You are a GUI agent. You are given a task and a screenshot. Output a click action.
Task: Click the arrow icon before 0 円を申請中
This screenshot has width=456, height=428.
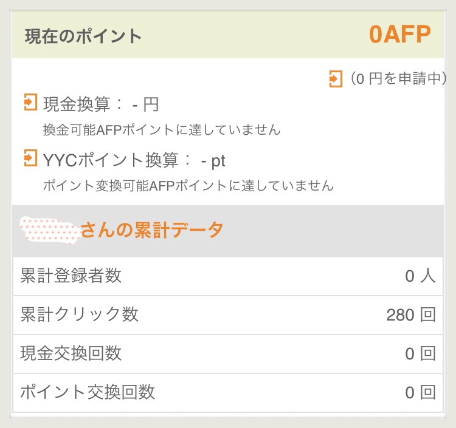(335, 78)
